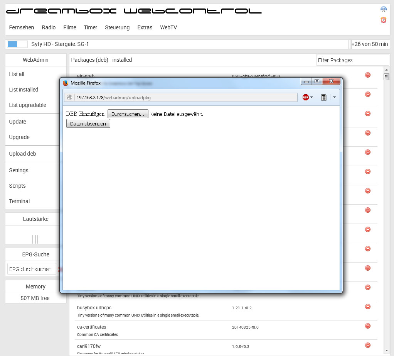Click the package list scrollbar up arrow
The width and height of the screenshot is (394, 356).
(x=386, y=70)
